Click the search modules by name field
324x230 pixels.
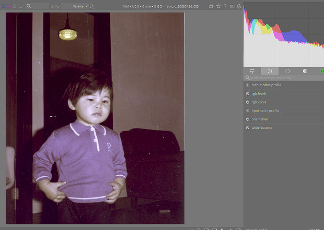287,78
